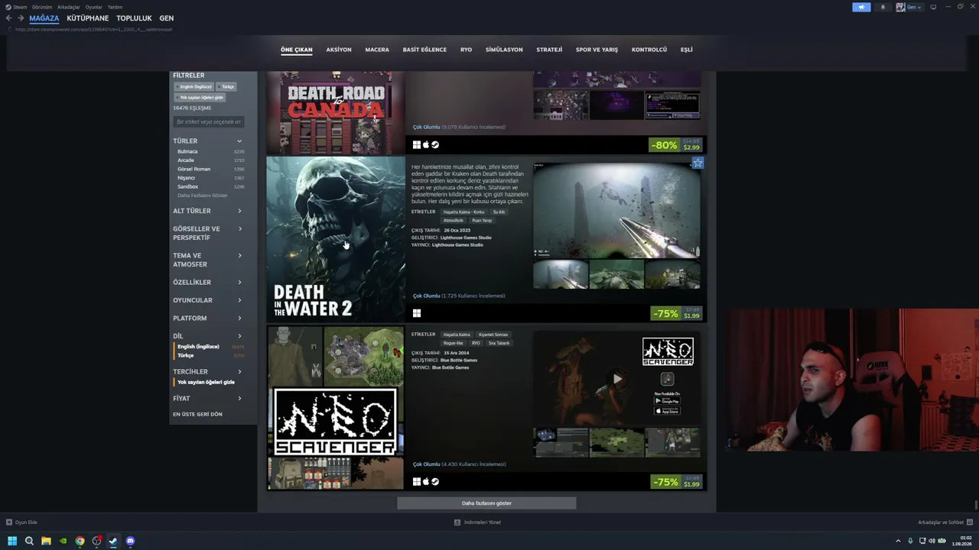Open the Add a Game plus icon
Screen dimensions: 979x550
[9, 522]
